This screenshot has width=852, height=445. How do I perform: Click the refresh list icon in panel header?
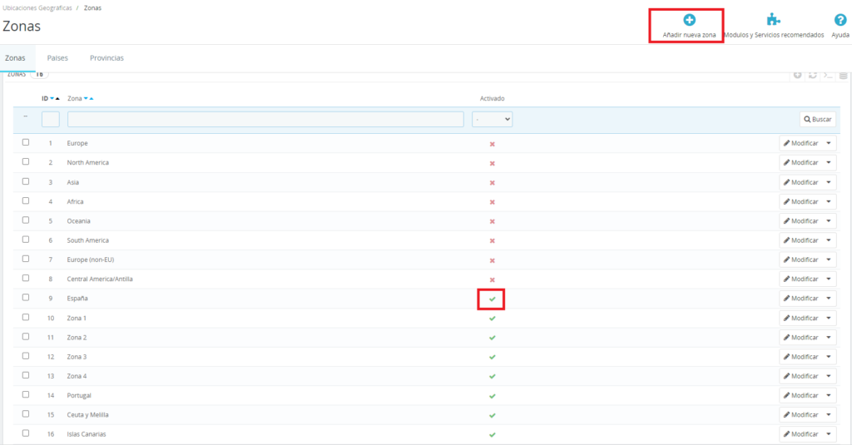coord(812,75)
